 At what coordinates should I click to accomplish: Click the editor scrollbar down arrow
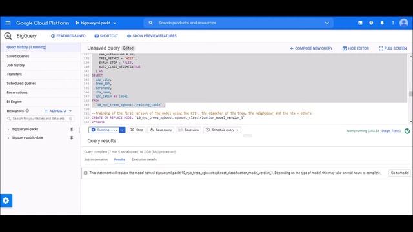click(410, 121)
